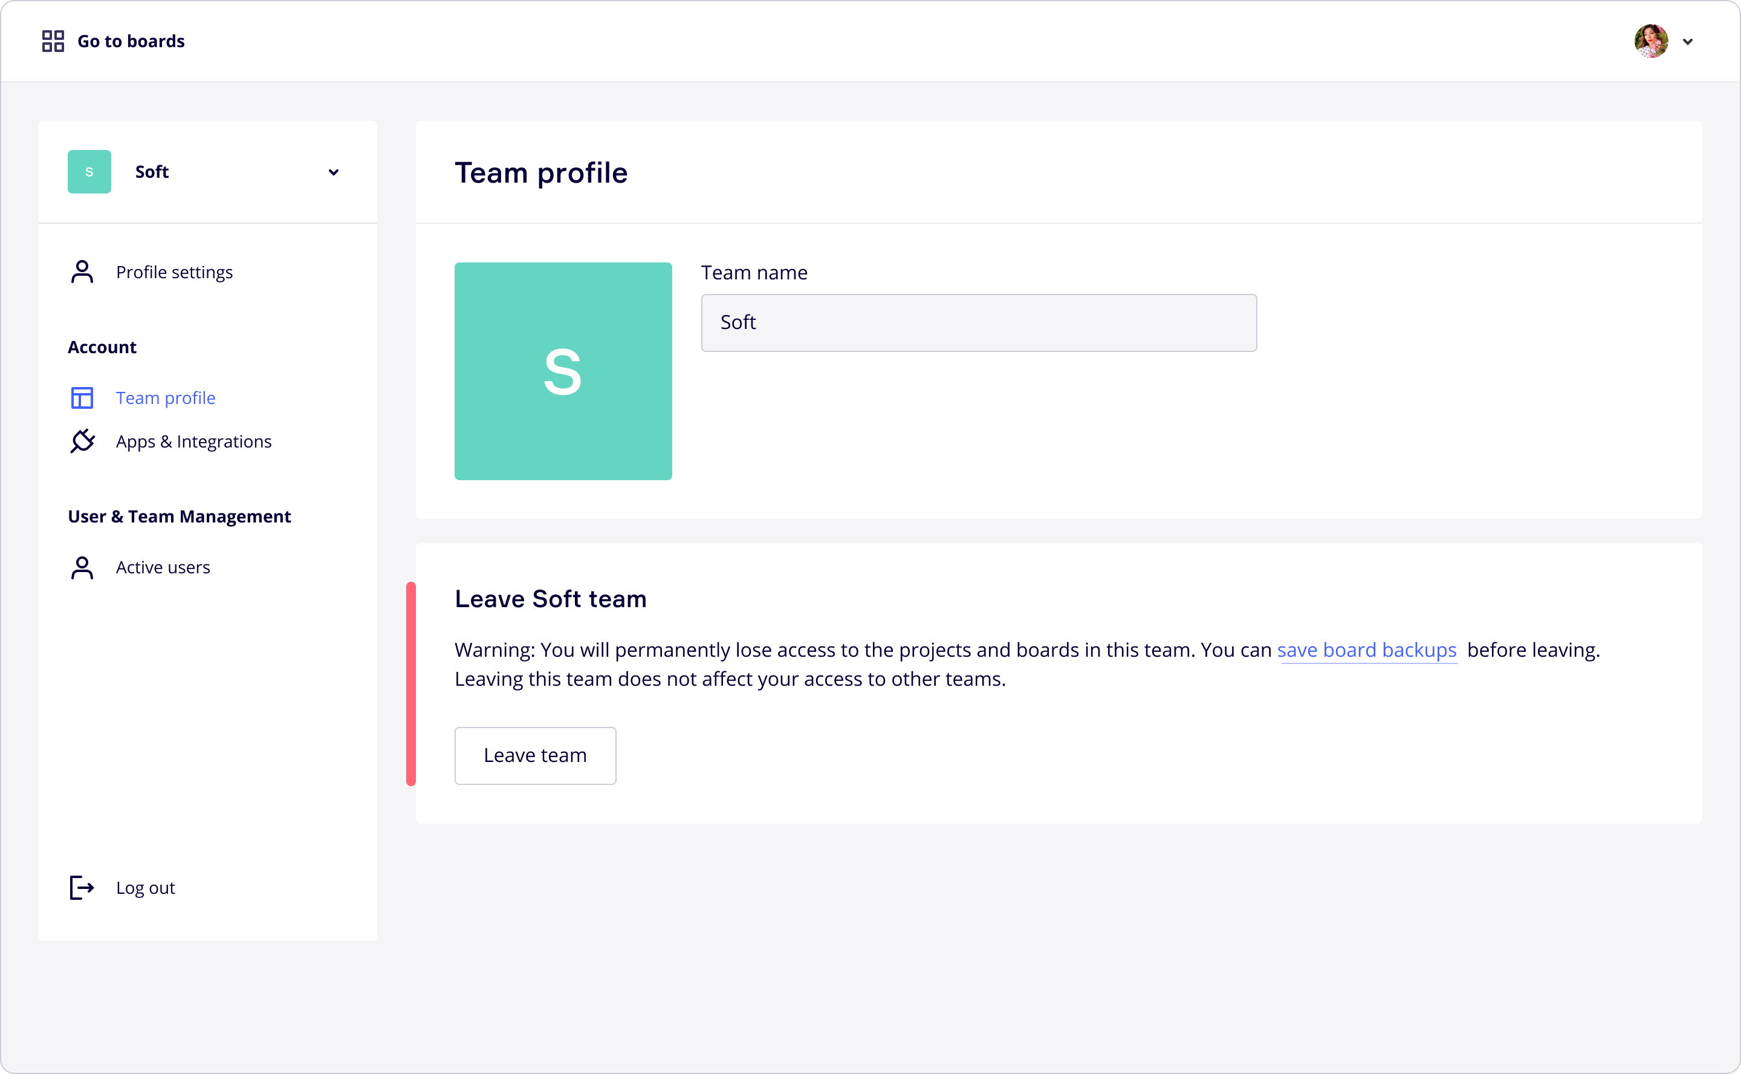This screenshot has height=1074, width=1741.
Task: Click inside the Team name field
Action: (x=979, y=322)
